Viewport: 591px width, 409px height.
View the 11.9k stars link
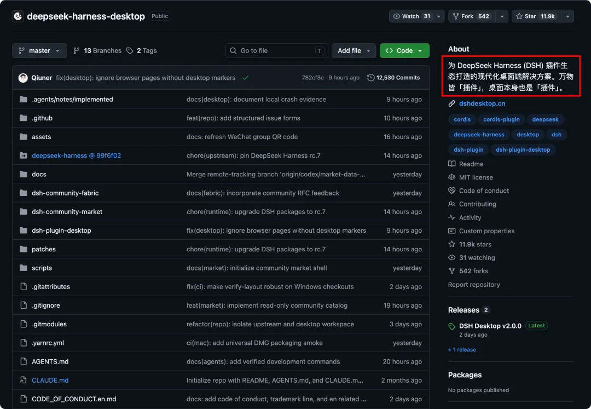470,244
